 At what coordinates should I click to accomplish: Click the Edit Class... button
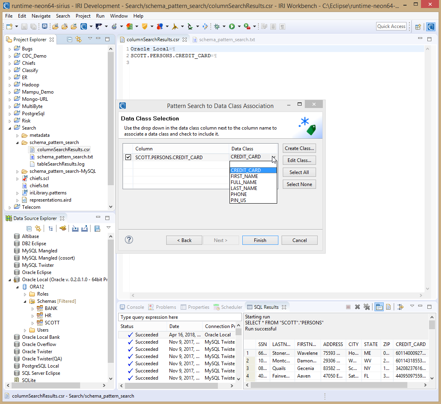(299, 160)
